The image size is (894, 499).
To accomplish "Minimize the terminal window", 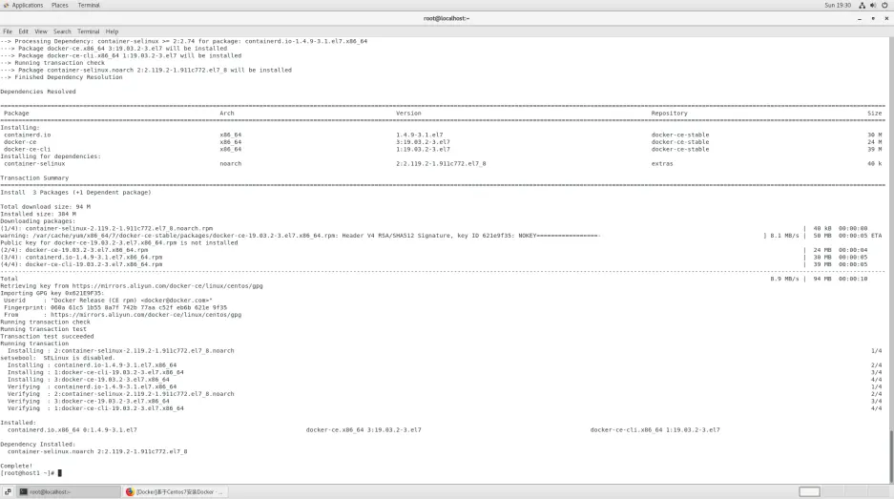I will (860, 18).
